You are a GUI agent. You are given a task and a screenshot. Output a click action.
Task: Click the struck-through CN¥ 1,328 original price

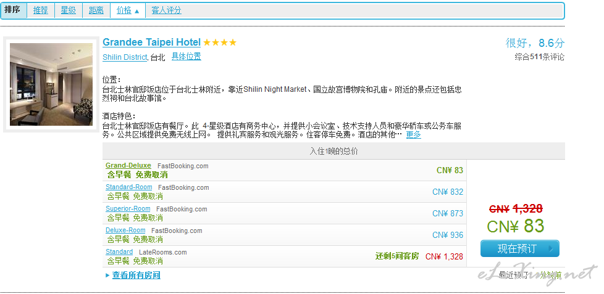[516, 209]
